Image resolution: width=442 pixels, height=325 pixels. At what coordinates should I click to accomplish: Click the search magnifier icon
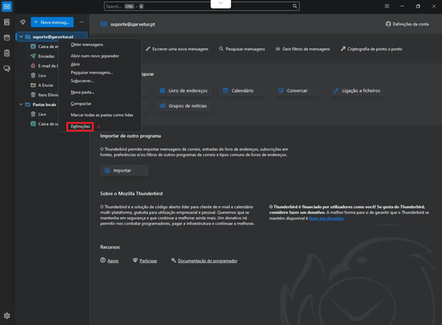pos(295,6)
